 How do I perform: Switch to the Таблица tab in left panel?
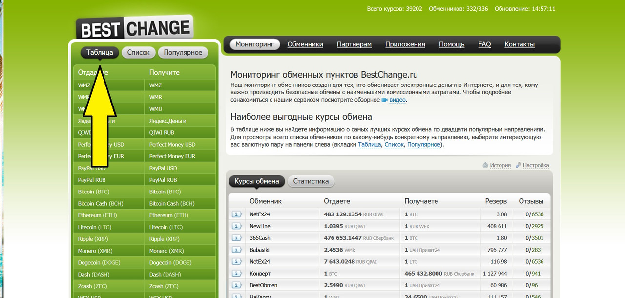[100, 52]
